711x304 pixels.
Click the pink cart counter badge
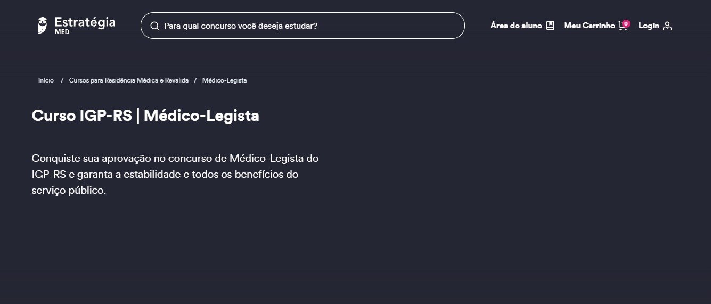point(626,23)
